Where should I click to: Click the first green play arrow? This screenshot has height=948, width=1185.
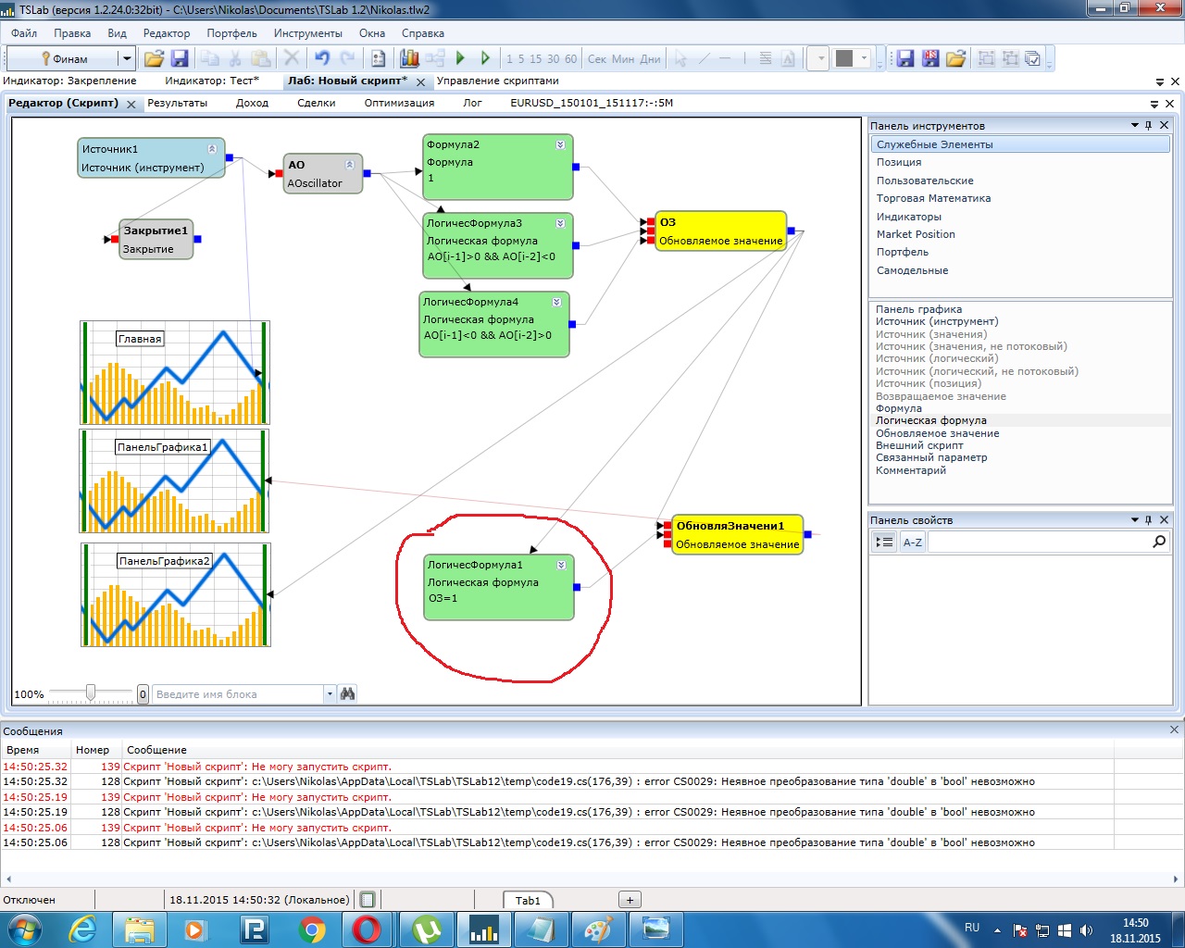tap(460, 58)
